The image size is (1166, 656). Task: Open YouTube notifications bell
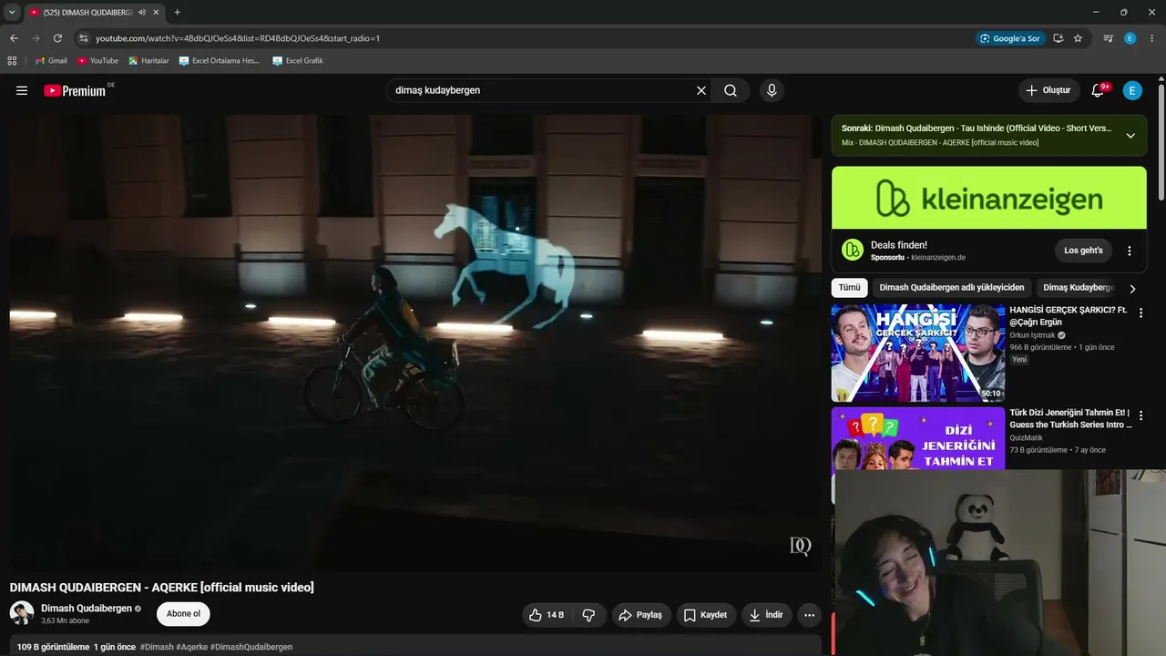1098,90
